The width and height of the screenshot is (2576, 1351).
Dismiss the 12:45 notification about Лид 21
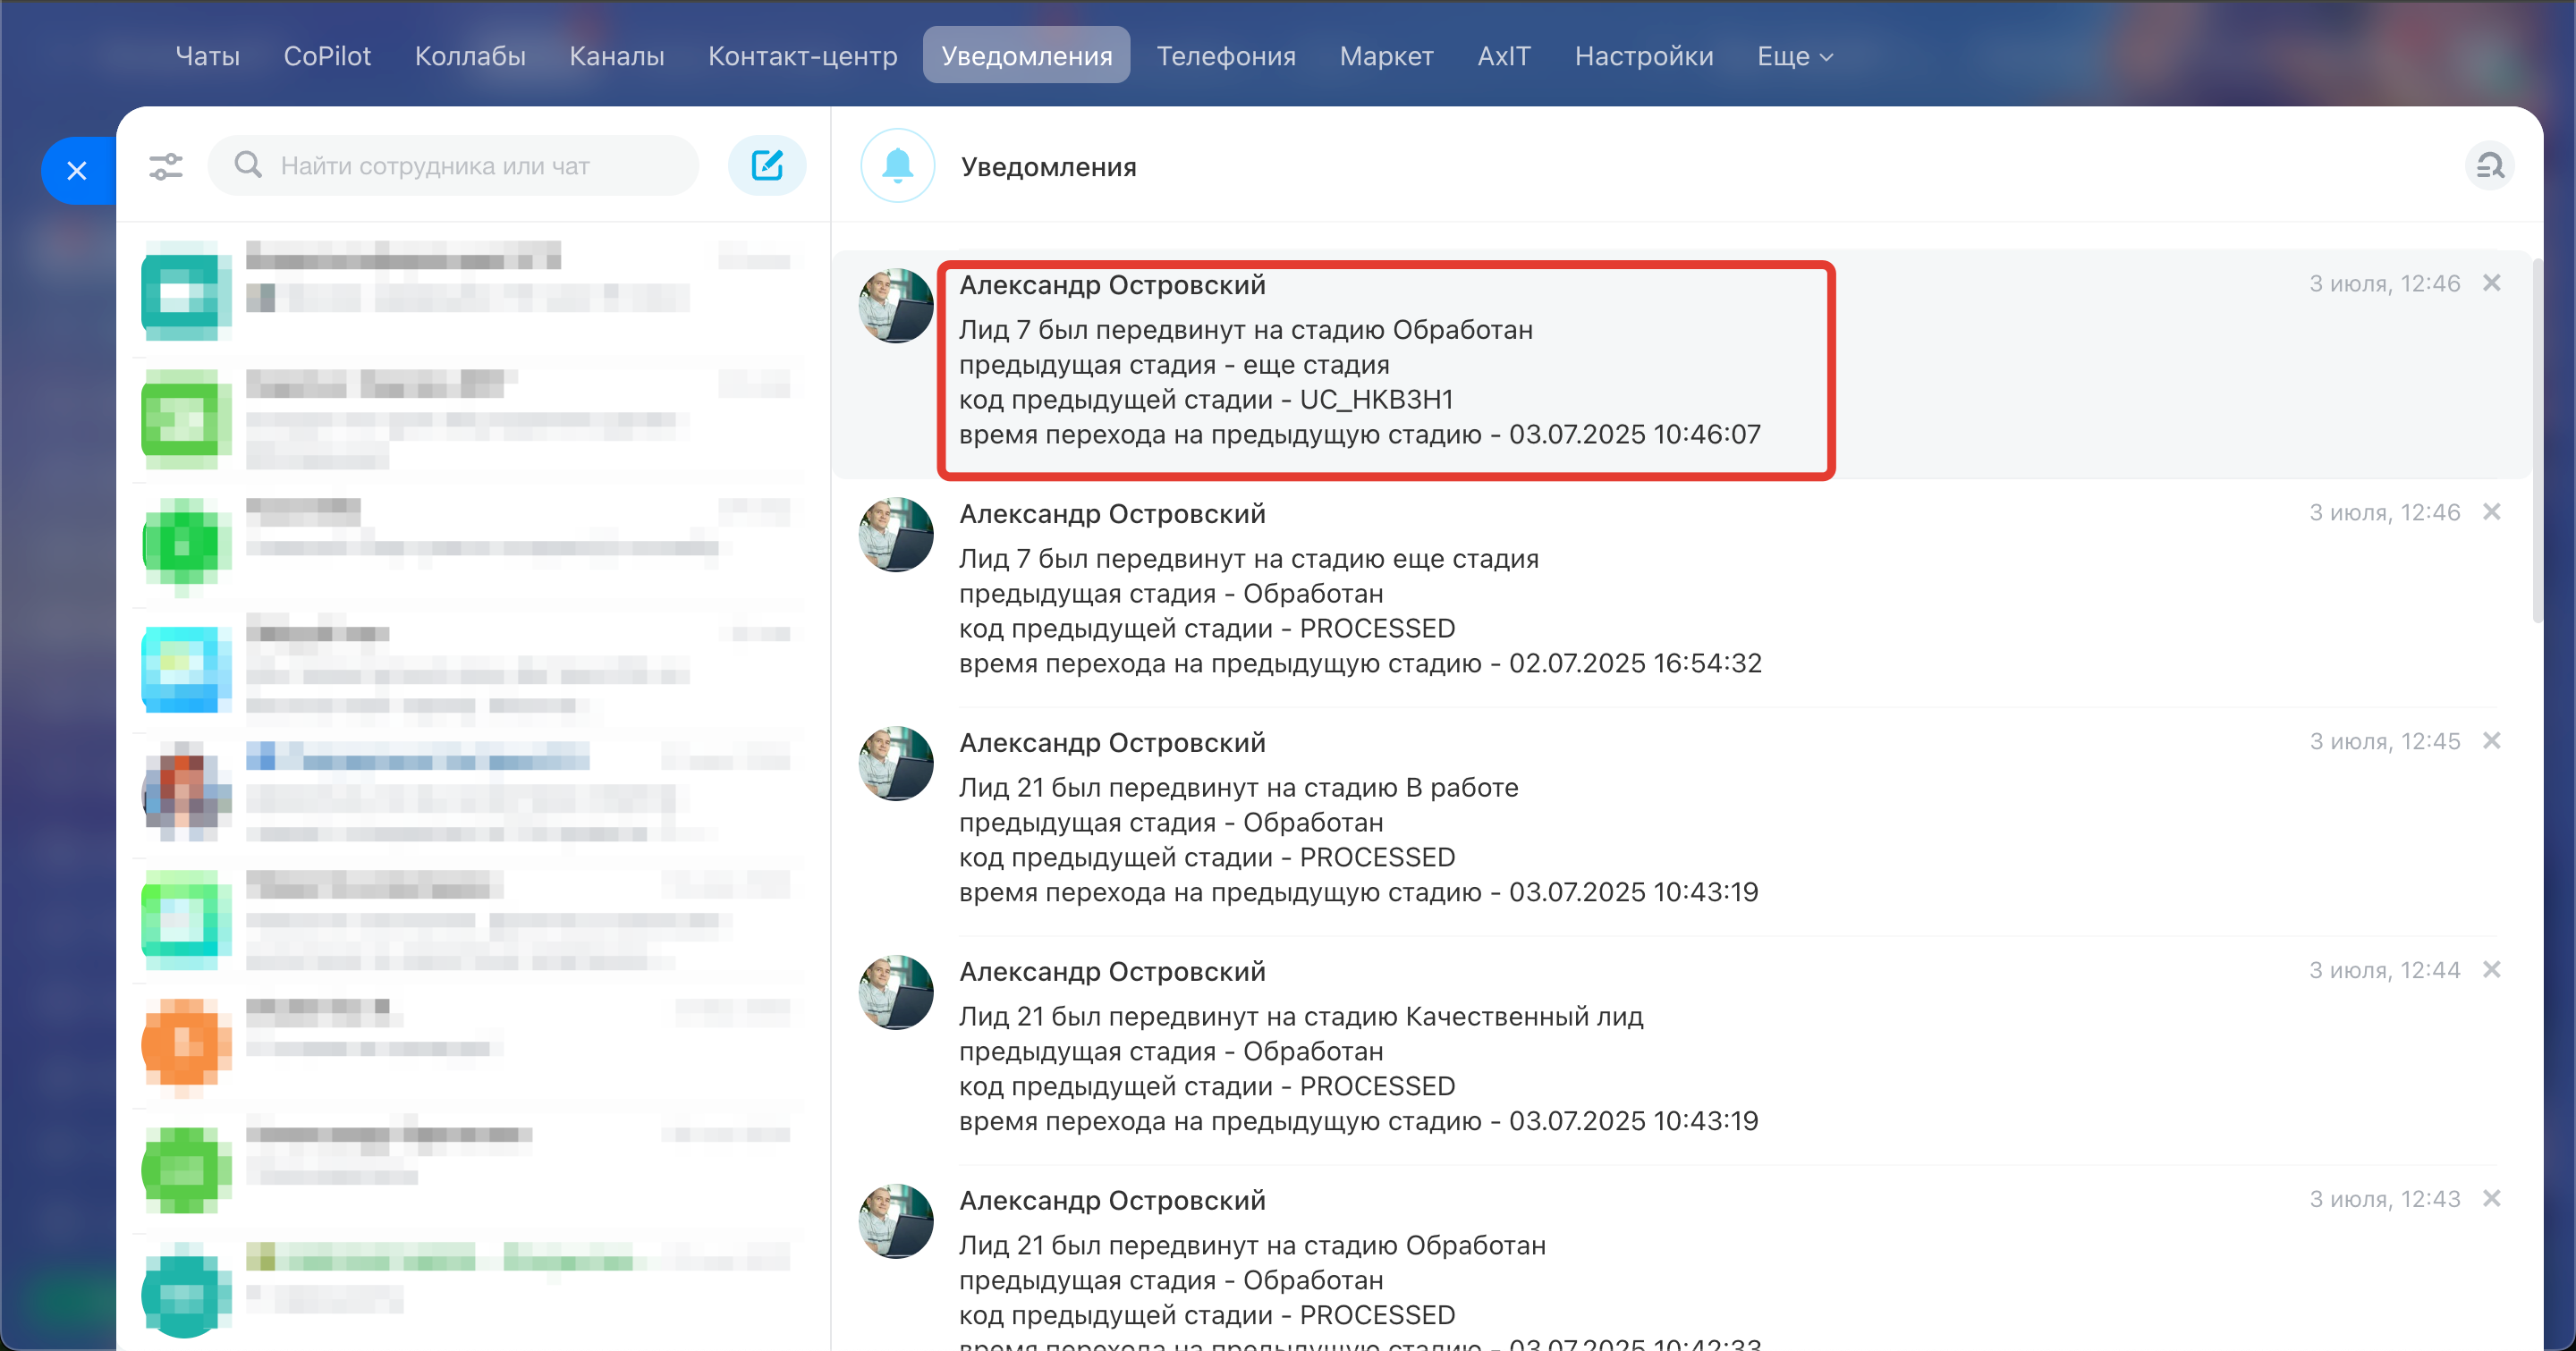coord(2492,741)
